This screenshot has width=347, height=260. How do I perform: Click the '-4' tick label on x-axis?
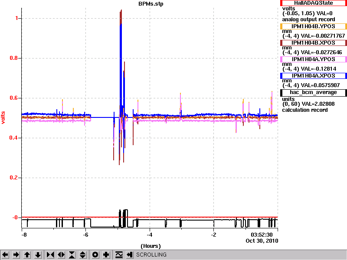click(150, 235)
